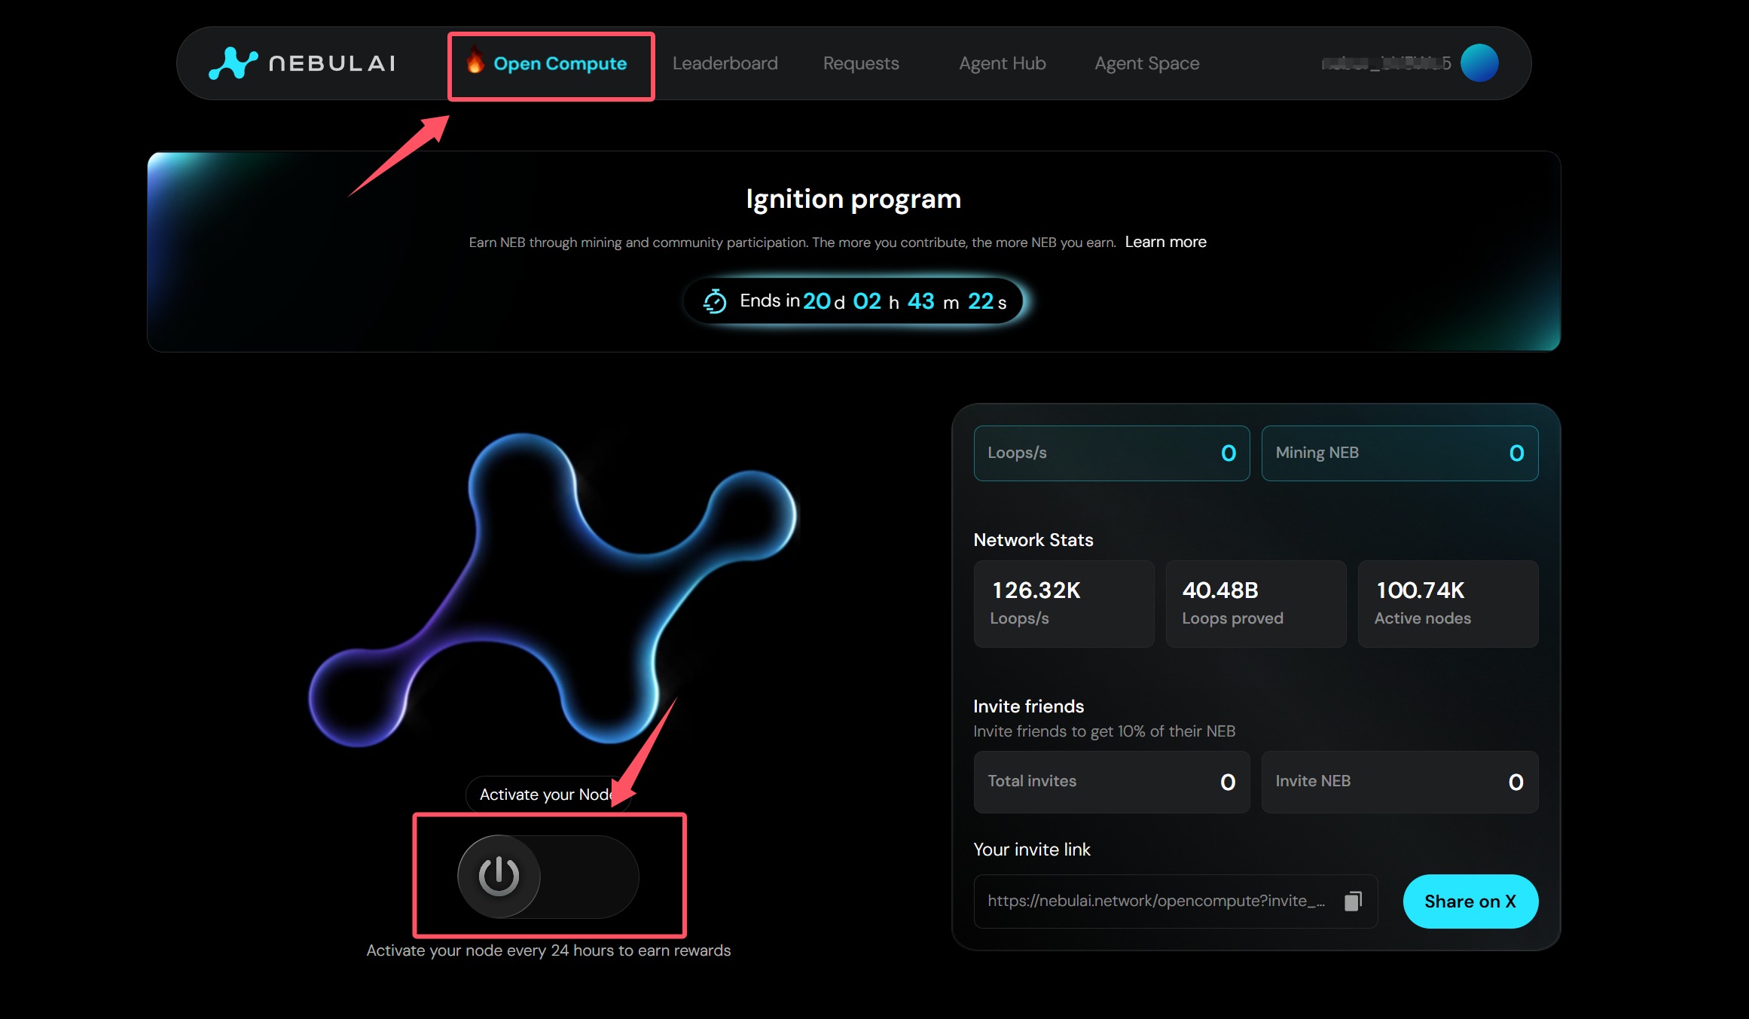Click the Ends in countdown pill

[x=853, y=301]
